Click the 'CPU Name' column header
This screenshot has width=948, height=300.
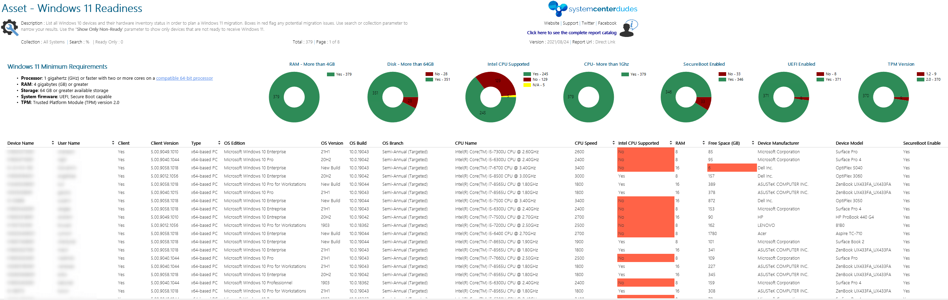466,143
